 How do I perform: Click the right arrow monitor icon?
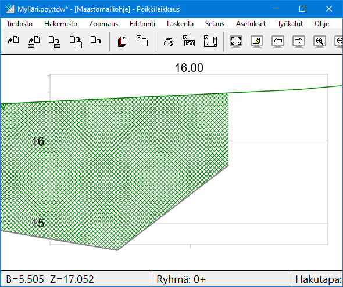(299, 41)
